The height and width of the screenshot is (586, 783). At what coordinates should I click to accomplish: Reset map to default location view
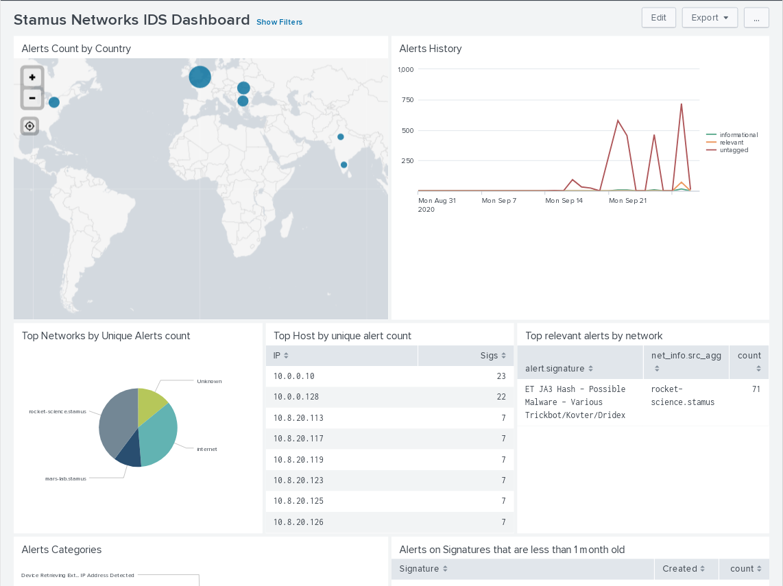click(x=29, y=126)
